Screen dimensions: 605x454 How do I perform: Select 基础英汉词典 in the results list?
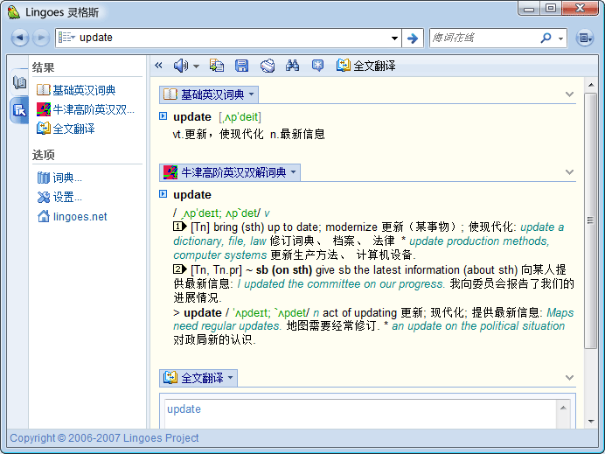click(x=76, y=90)
